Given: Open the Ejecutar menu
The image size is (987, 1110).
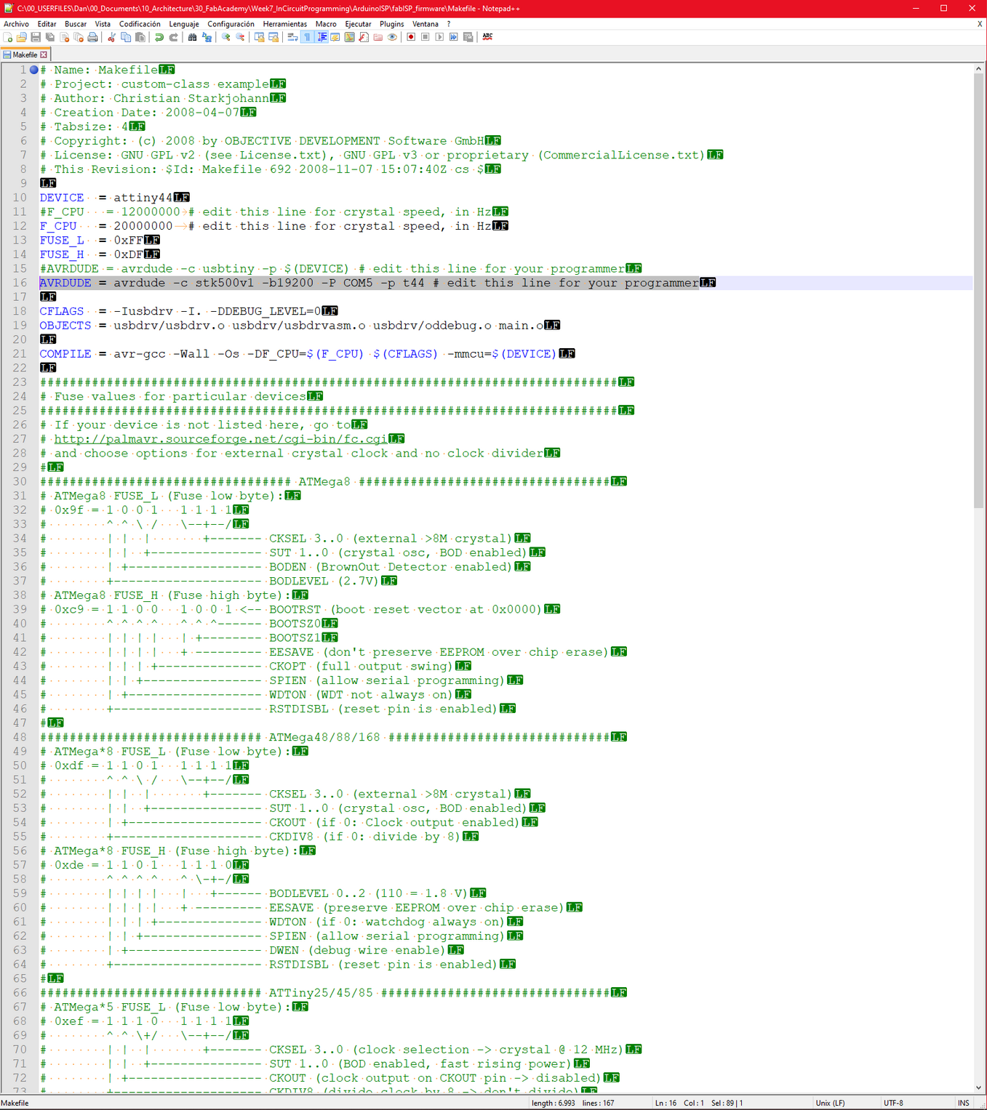Looking at the screenshot, I should coord(358,24).
